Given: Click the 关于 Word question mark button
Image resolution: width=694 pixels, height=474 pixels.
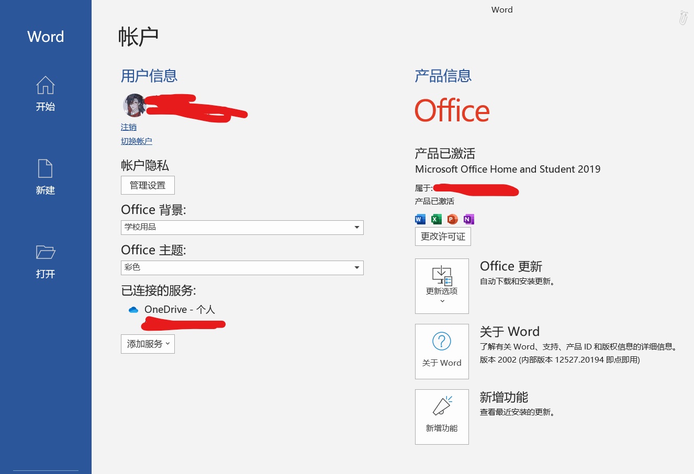Looking at the screenshot, I should pos(442,352).
